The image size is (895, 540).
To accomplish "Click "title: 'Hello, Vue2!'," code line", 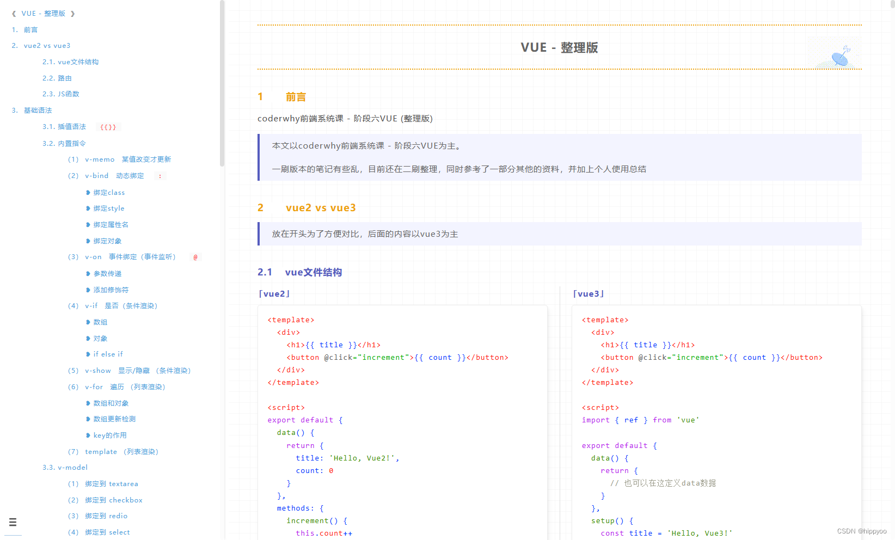I will click(x=347, y=458).
